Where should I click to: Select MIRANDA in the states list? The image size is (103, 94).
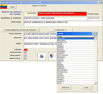76,67
